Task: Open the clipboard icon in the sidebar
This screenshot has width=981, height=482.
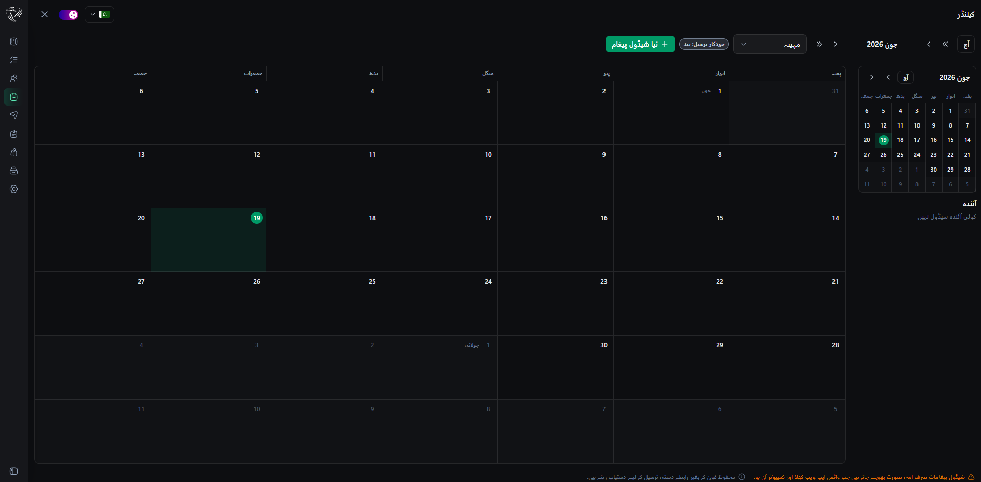Action: click(14, 134)
